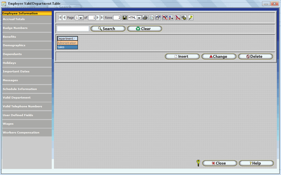Open the HTML export format dropdown
This screenshot has width=281, height=175.
click(x=139, y=18)
